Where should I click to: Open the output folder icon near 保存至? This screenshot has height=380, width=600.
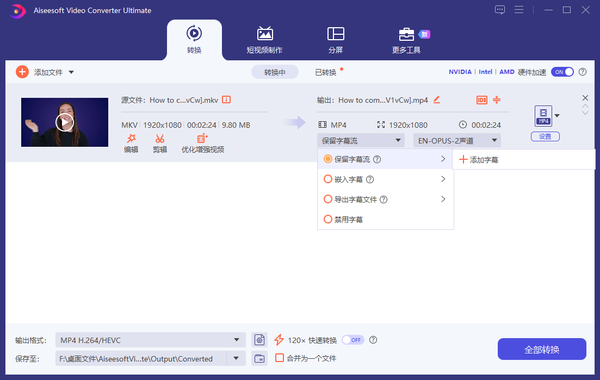pyautogui.click(x=259, y=358)
